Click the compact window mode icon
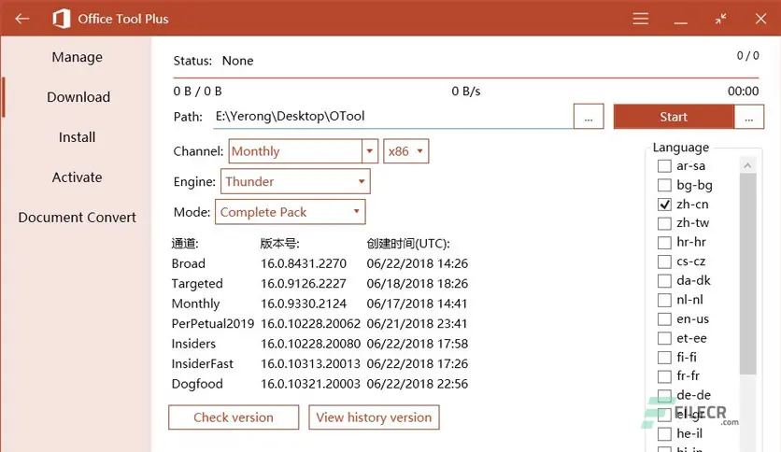Image resolution: width=781 pixels, height=452 pixels. click(x=721, y=19)
